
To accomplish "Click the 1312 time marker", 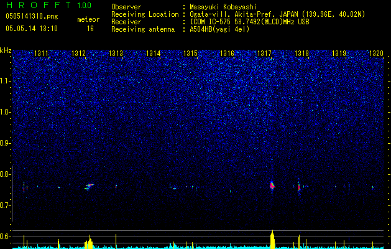I will pos(78,54).
